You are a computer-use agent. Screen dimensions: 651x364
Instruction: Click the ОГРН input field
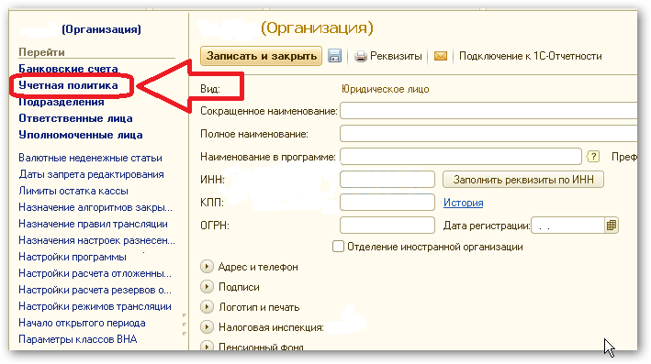pos(387,226)
